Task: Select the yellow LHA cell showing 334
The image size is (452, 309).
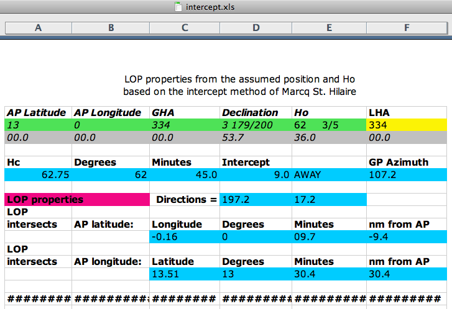Action: [407, 125]
